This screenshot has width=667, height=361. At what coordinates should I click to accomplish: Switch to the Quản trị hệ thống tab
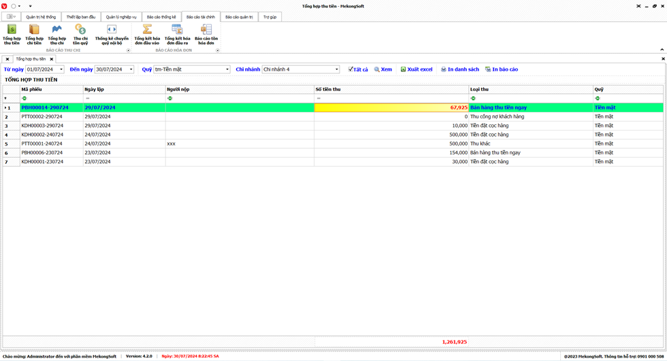tap(41, 17)
